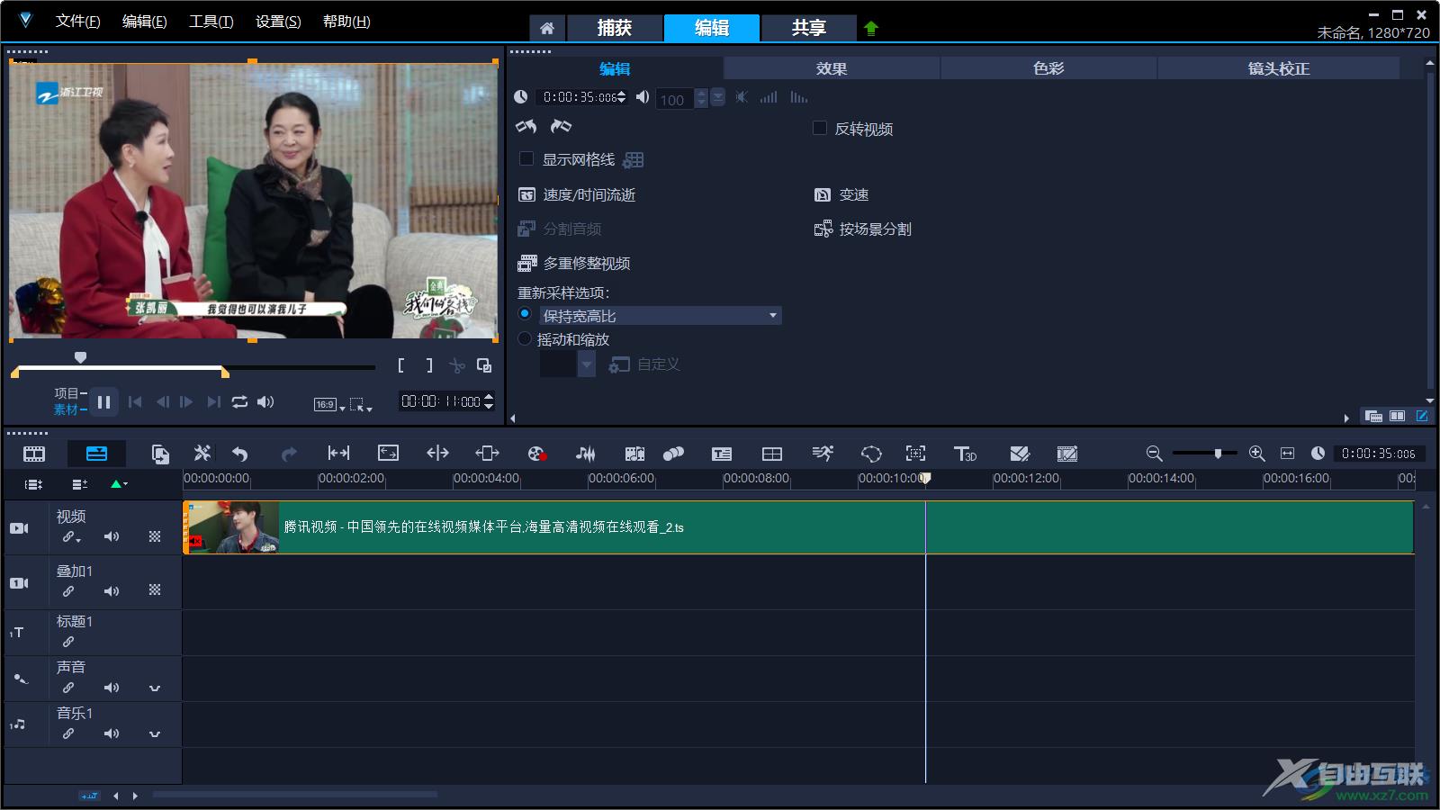Screen dimensions: 1440x810
Task: Zoom out the timeline
Action: (1154, 454)
